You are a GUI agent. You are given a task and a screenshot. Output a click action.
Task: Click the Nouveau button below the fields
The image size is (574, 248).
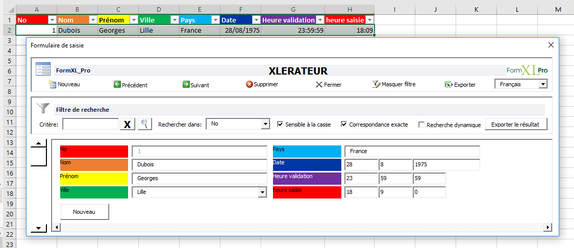85,212
